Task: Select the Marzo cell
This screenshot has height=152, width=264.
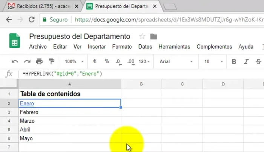Action: (x=69, y=121)
